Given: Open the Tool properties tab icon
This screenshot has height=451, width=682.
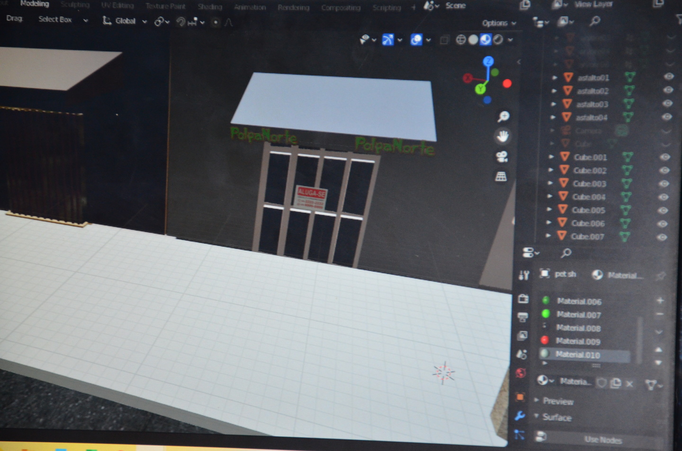Looking at the screenshot, I should [524, 275].
